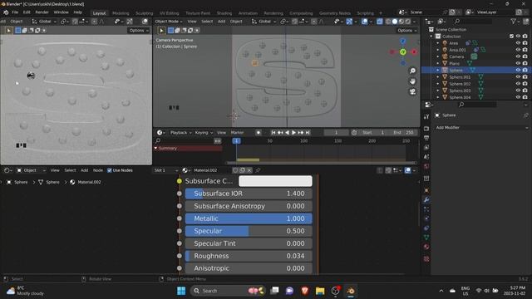The image size is (532, 299).
Task: Open Add menu in shader editor
Action: coord(85,170)
